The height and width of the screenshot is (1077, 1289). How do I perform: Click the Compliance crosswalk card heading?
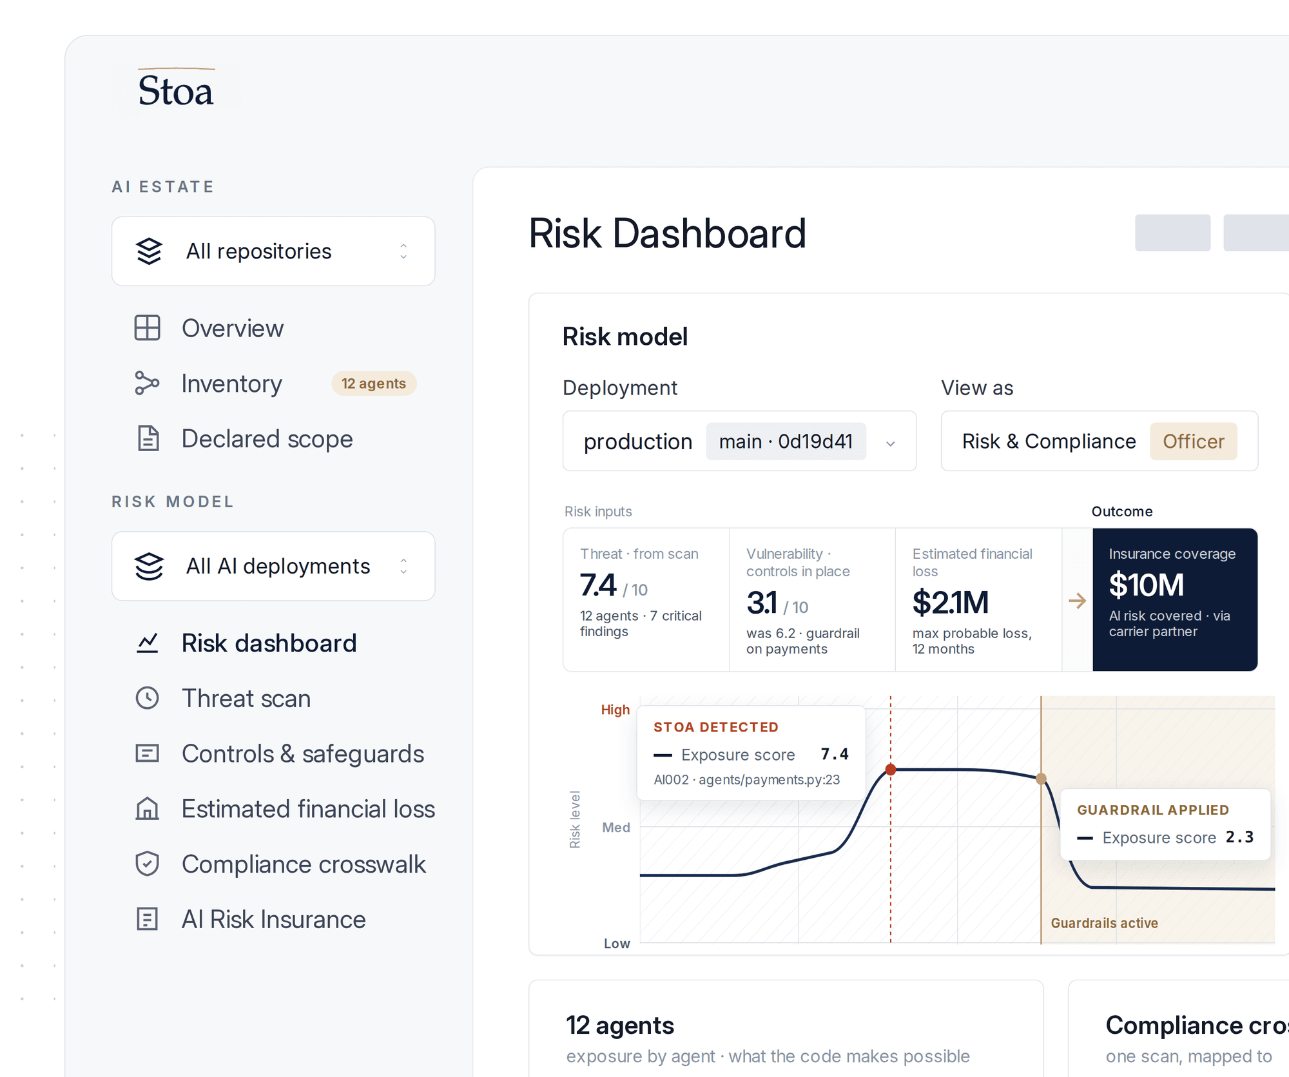(1197, 1025)
